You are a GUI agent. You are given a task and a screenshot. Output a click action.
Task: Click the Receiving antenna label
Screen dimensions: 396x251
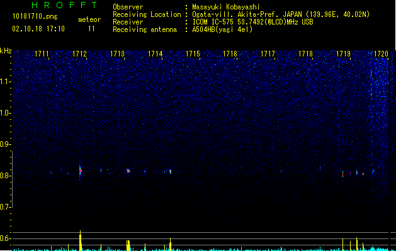[145, 29]
